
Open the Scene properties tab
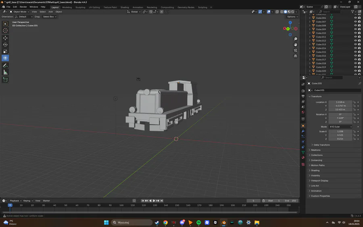pyautogui.click(x=303, y=107)
